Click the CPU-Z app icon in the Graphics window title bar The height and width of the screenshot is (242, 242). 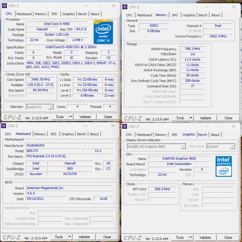(124, 126)
